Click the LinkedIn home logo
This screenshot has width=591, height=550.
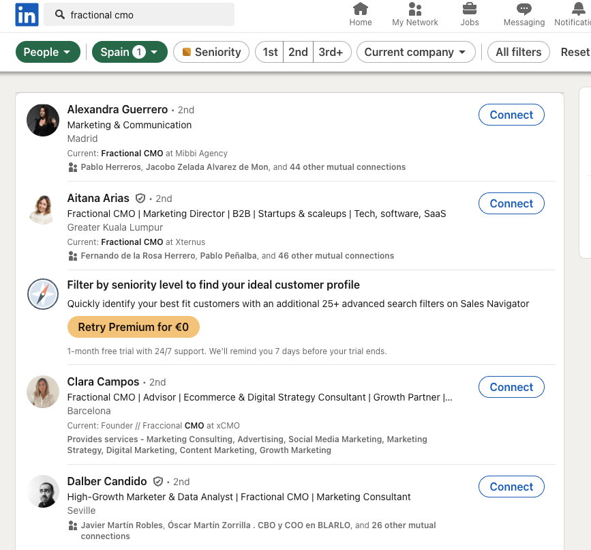(27, 14)
